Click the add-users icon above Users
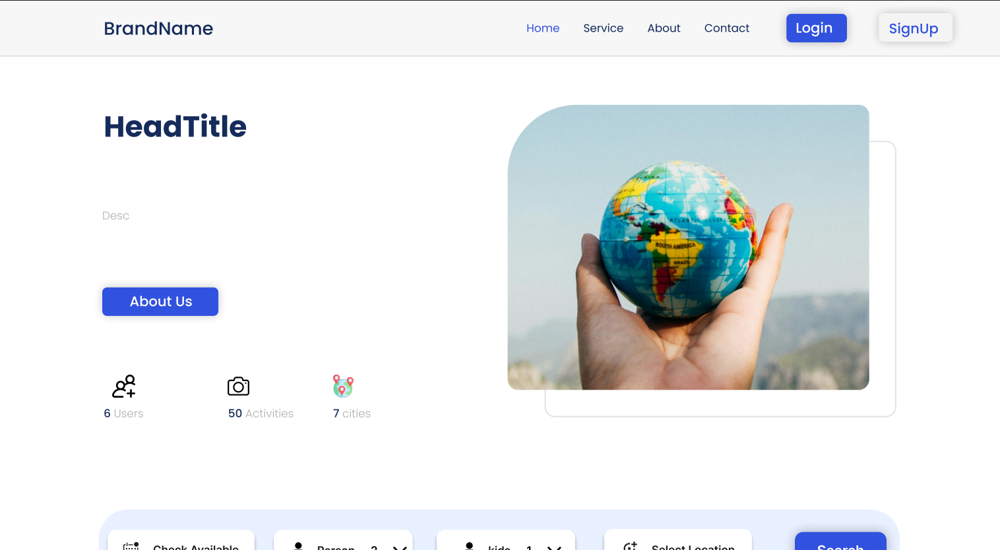Image resolution: width=1000 pixels, height=550 pixels. click(124, 386)
